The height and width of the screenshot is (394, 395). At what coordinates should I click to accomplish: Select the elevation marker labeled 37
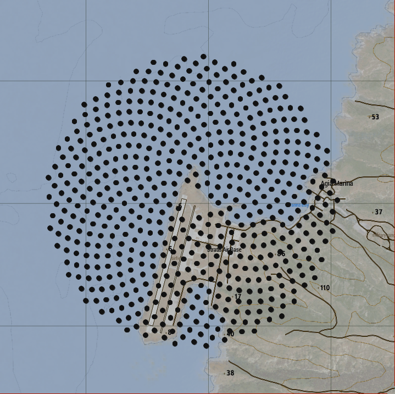[379, 212]
